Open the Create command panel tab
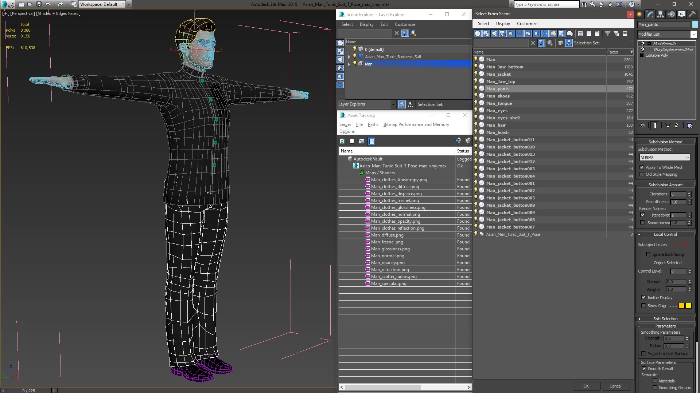 click(639, 14)
